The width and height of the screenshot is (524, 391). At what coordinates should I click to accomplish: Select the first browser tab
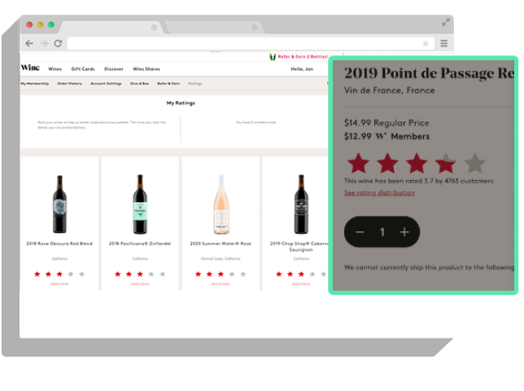[x=112, y=28]
